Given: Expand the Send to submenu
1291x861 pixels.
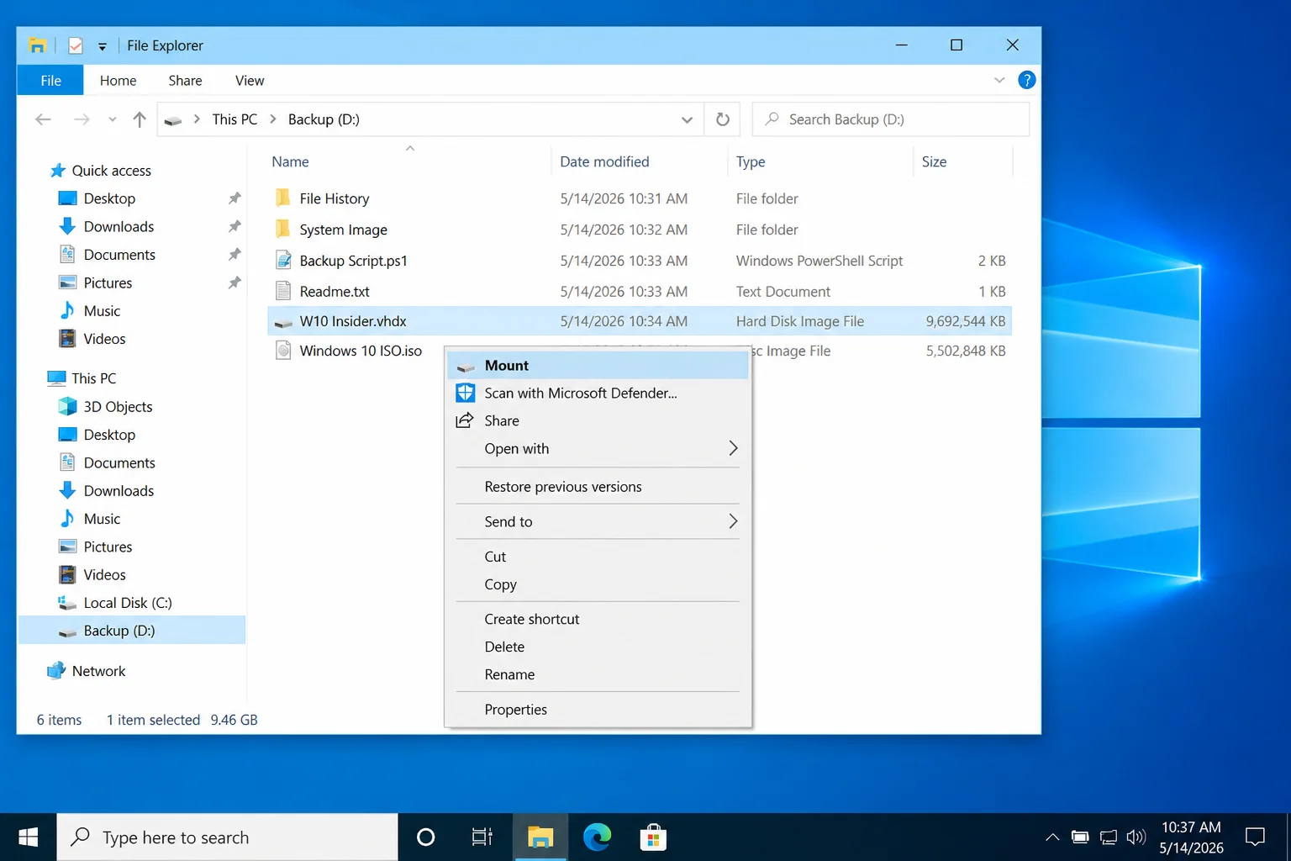Looking at the screenshot, I should 598,522.
